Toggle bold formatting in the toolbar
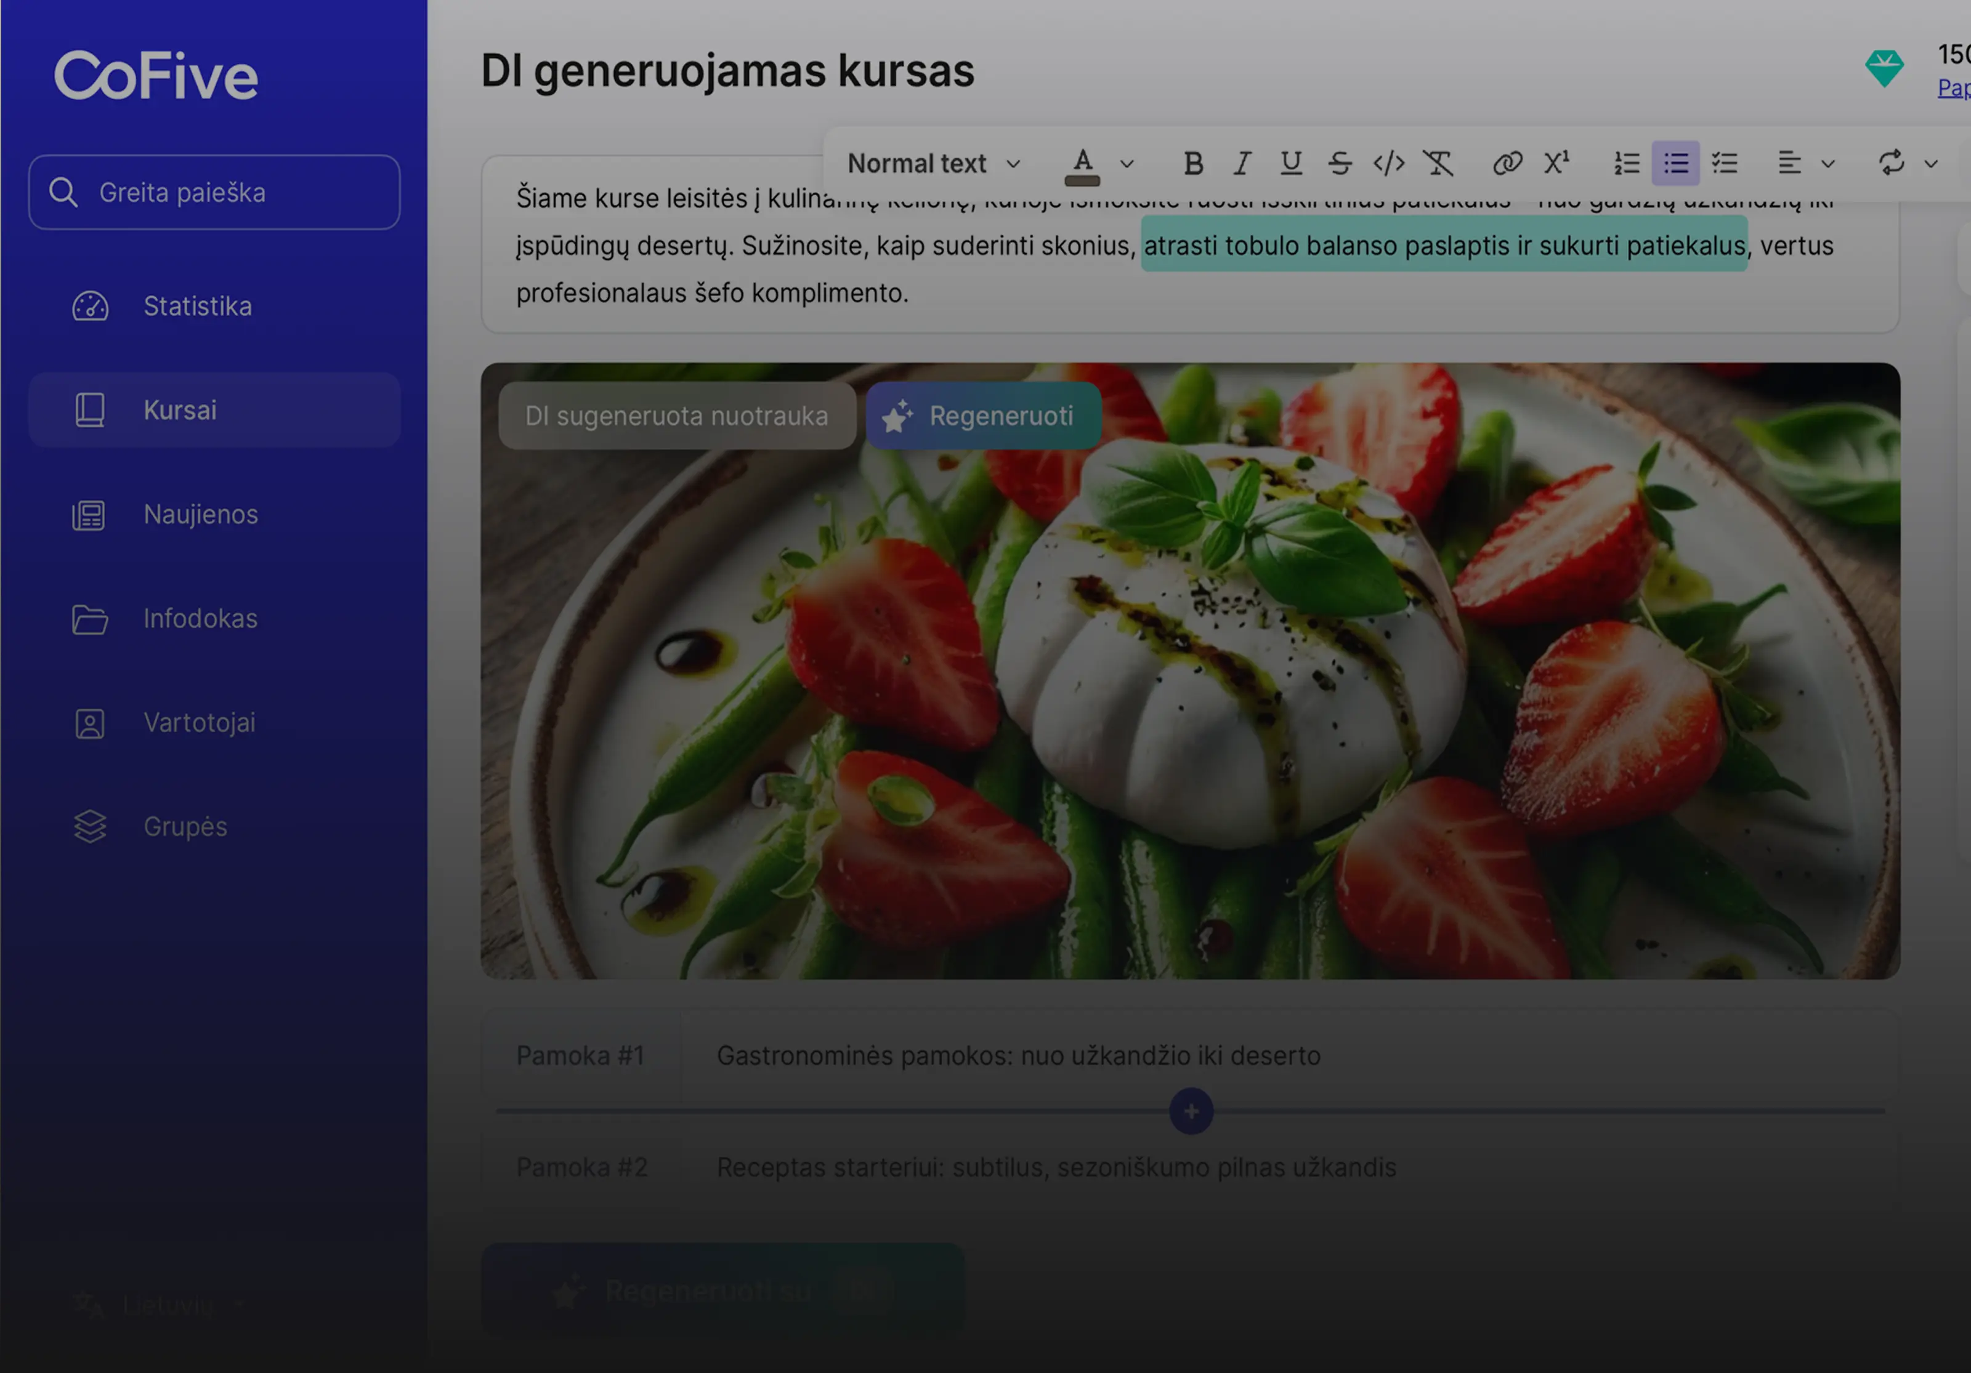1971x1373 pixels. click(1192, 163)
